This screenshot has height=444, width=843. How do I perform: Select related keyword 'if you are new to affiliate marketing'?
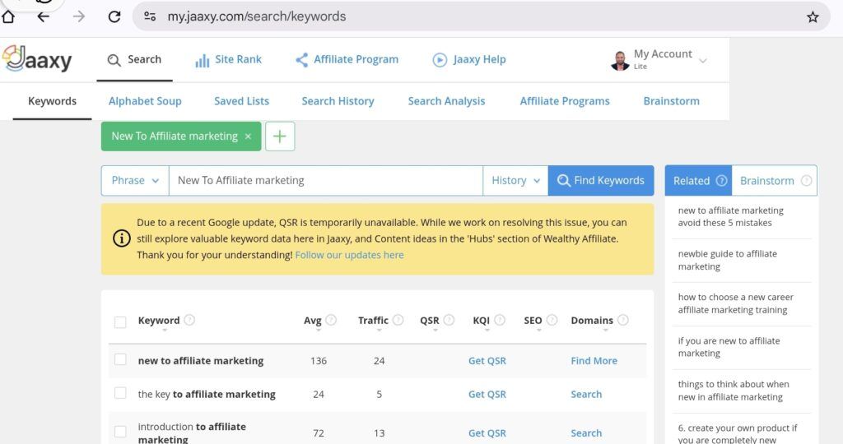tap(729, 347)
